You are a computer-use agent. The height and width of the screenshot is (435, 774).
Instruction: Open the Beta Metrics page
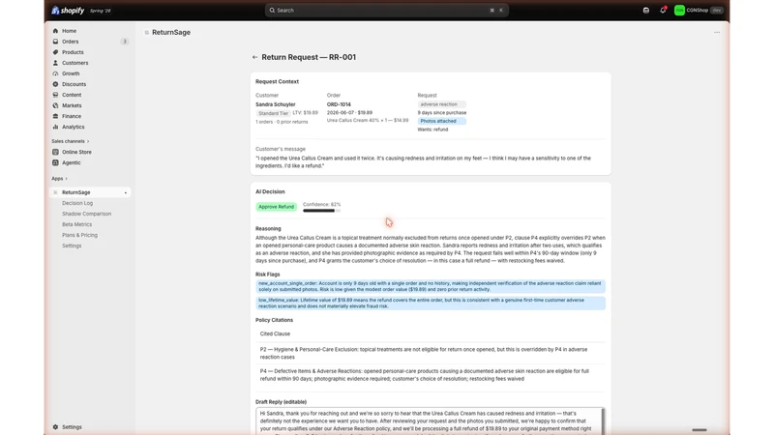click(77, 224)
